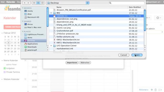Open the Aktionen menu
164x92 pixels.
(x=143, y=90)
